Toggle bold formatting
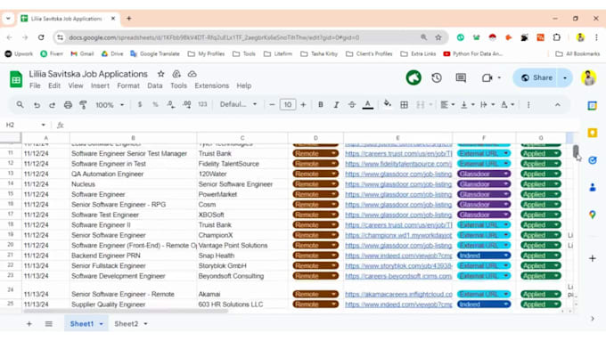This screenshot has width=606, height=341. pos(321,105)
